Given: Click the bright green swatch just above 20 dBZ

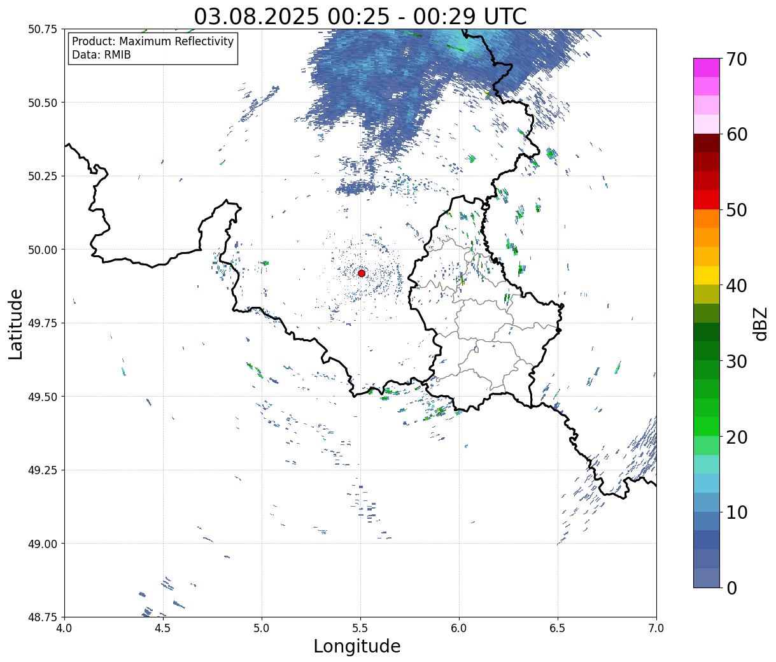Looking at the screenshot, I should [707, 426].
